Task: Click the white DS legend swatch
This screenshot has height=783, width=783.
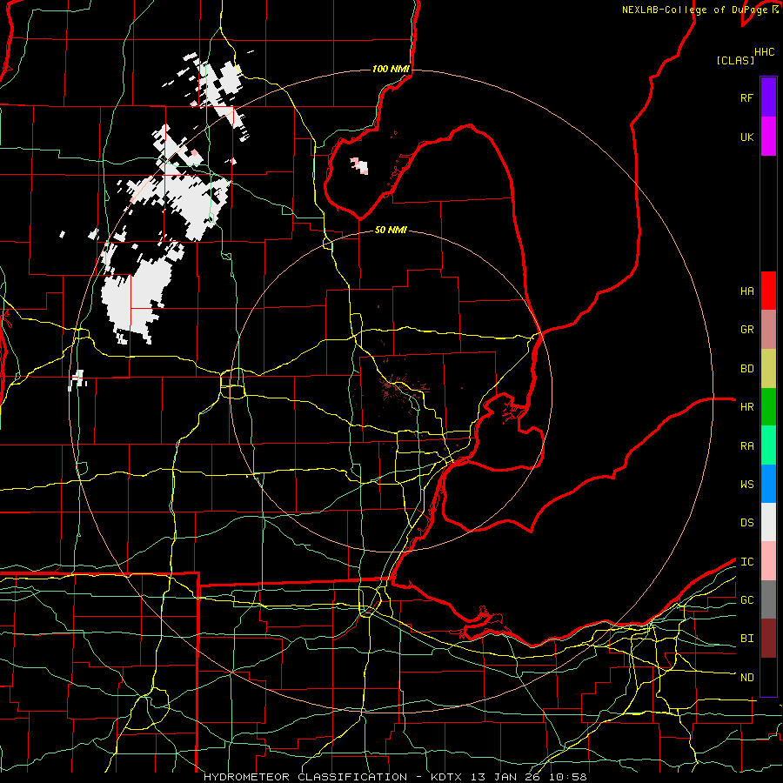Action: point(768,522)
